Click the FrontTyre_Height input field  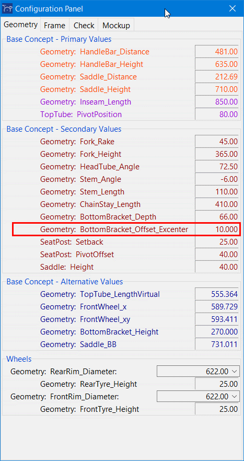point(217,409)
